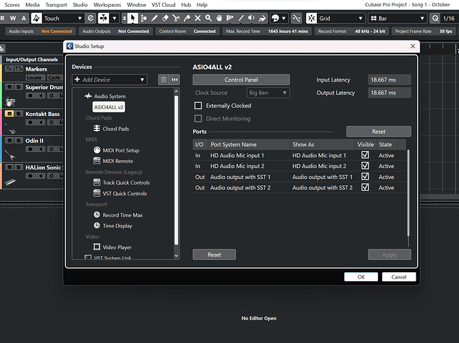Unmute the Kontakt Bass track
Viewport: 459px width, 343px height.
[10, 114]
